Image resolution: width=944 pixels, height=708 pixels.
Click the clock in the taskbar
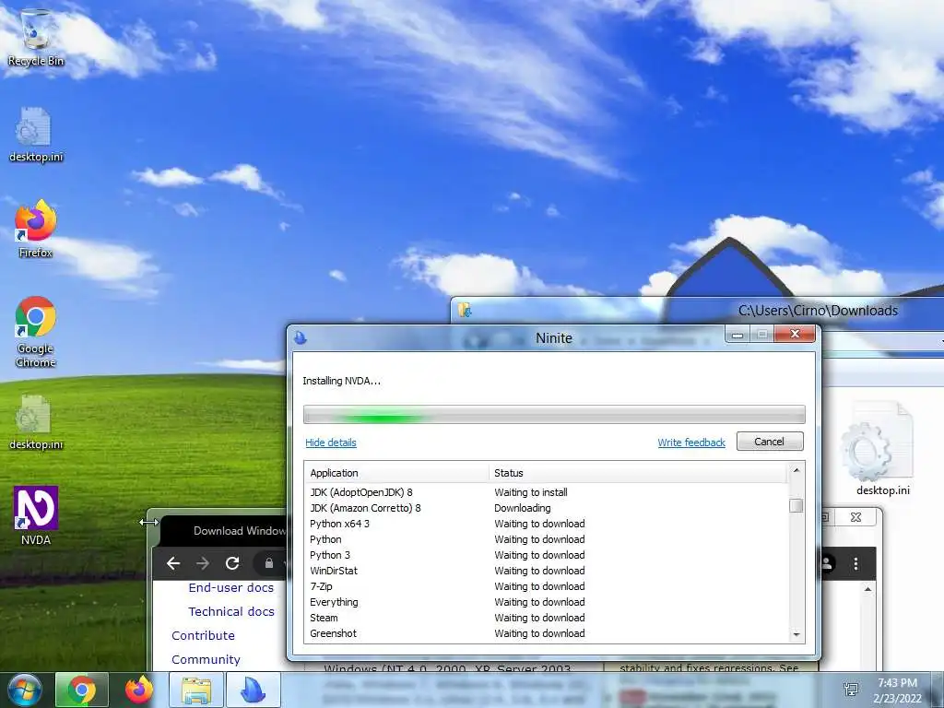[x=897, y=690]
